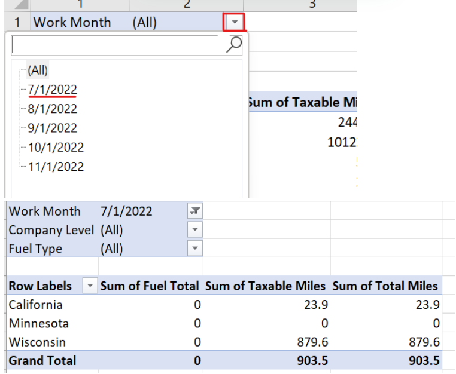Select the lower Sum of Taxable Miles header
Image resolution: width=456 pixels, height=374 pixels.
click(x=266, y=286)
